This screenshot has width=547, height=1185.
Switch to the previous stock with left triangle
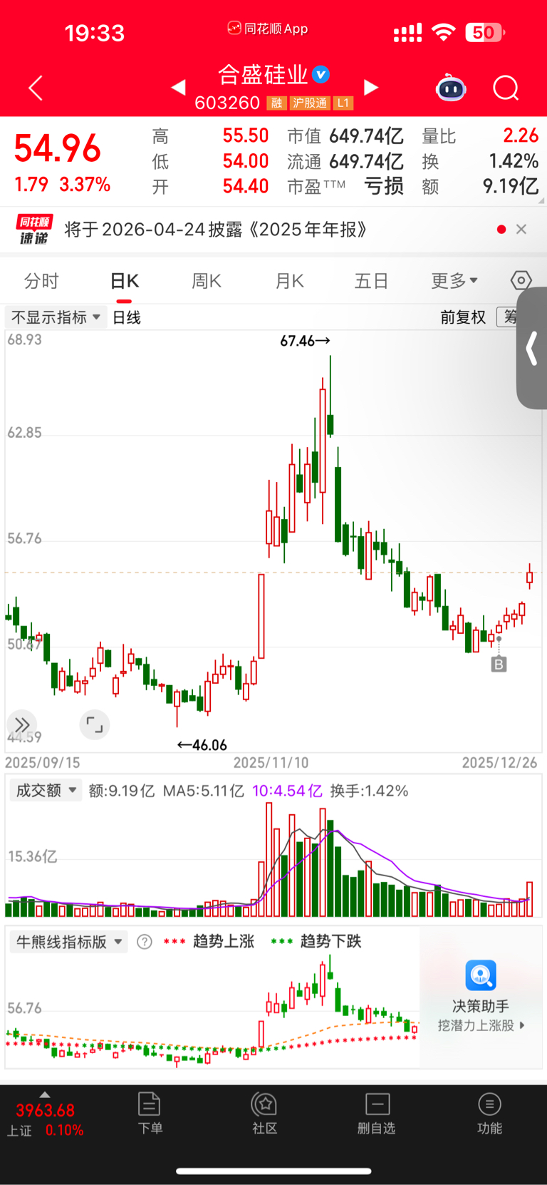click(179, 88)
